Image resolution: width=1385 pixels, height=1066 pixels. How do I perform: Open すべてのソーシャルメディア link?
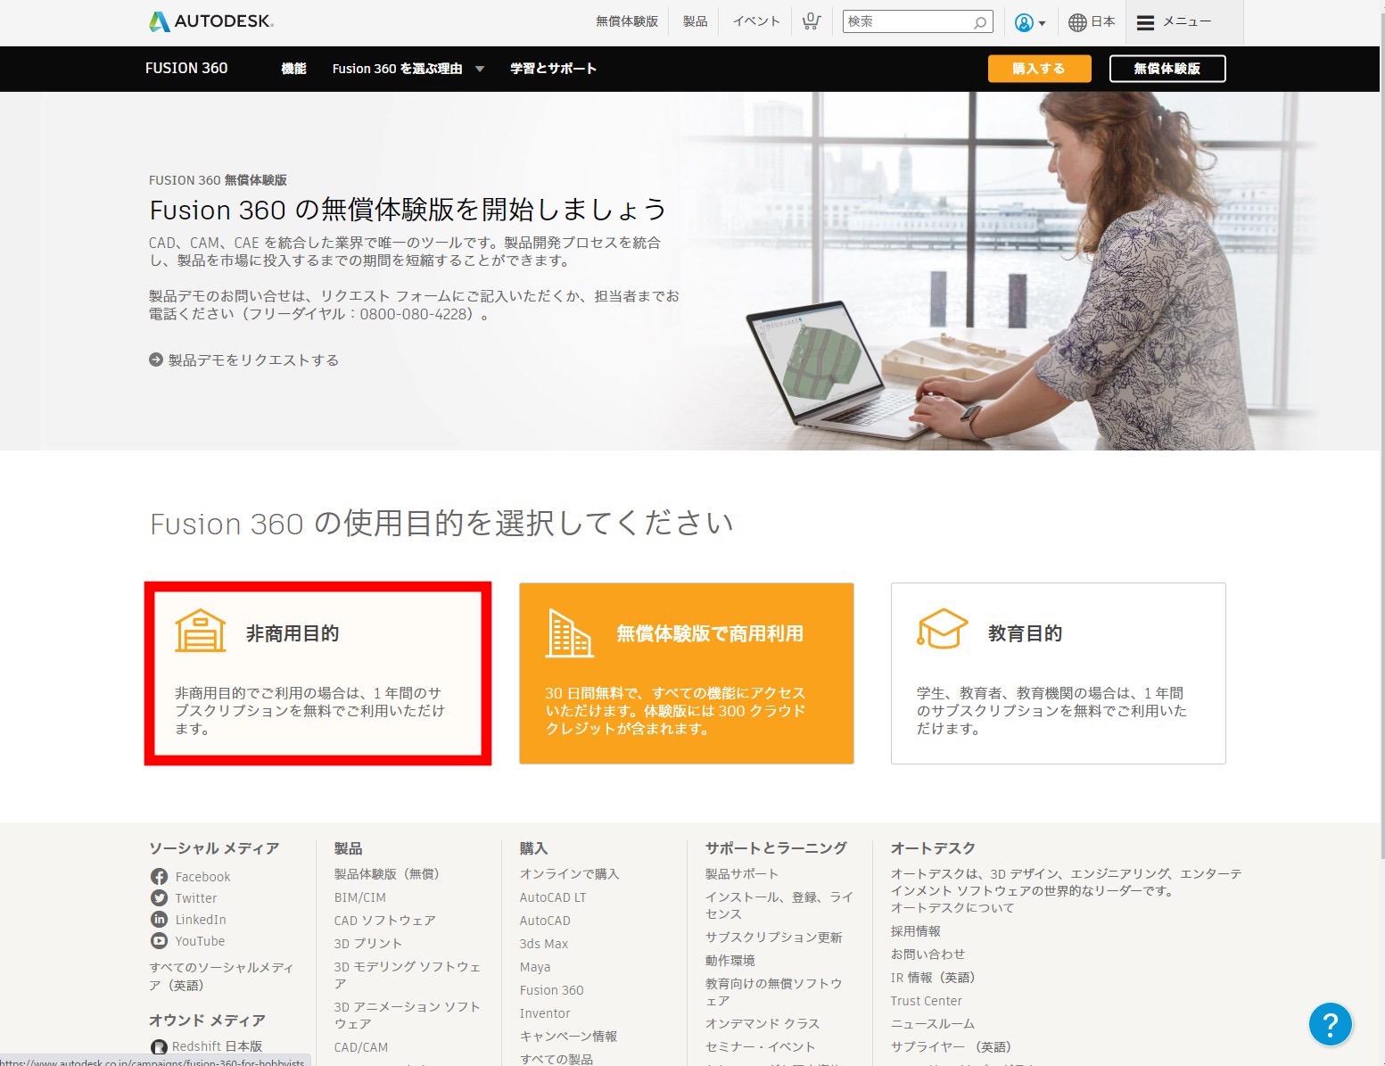tap(221, 976)
